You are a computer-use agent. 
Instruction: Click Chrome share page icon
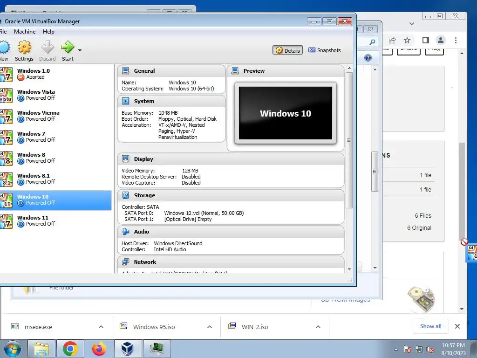click(x=392, y=40)
